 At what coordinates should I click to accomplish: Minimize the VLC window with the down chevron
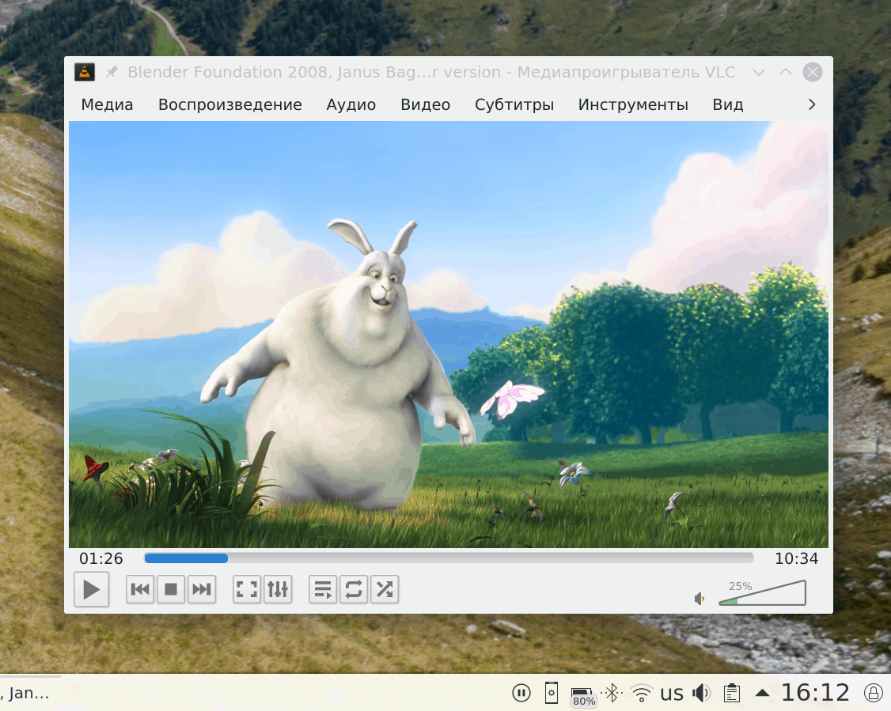759,72
